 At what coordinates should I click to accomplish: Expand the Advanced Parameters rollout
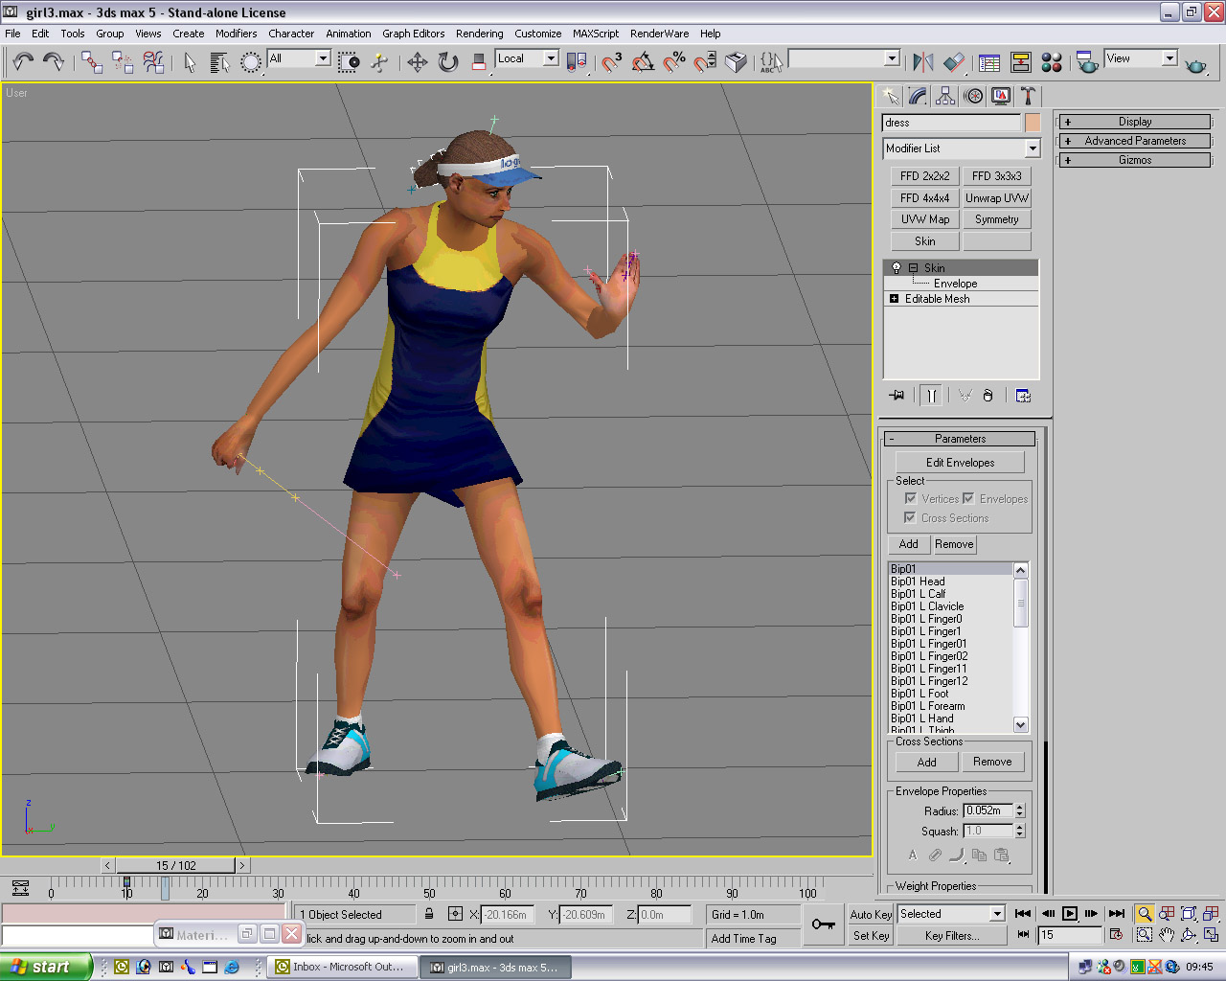click(1134, 141)
